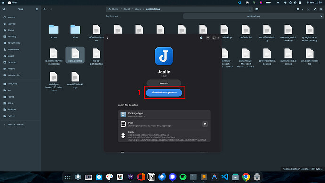Open Files sidebar hamburger menu
The height and width of the screenshot is (183, 325).
[x=37, y=9]
